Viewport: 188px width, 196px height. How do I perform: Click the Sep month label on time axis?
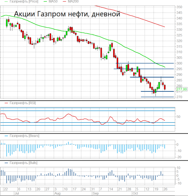pos(96,193)
